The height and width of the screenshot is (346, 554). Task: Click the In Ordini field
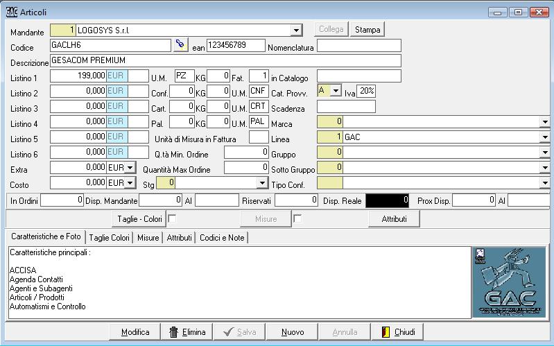62,200
